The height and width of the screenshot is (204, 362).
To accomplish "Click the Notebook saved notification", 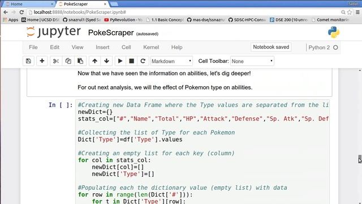I will pyautogui.click(x=271, y=47).
